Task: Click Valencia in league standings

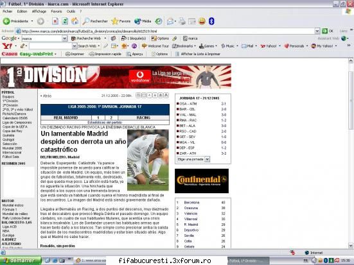Action: (x=191, y=214)
